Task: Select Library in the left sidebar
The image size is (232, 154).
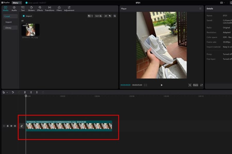Action: (10, 28)
